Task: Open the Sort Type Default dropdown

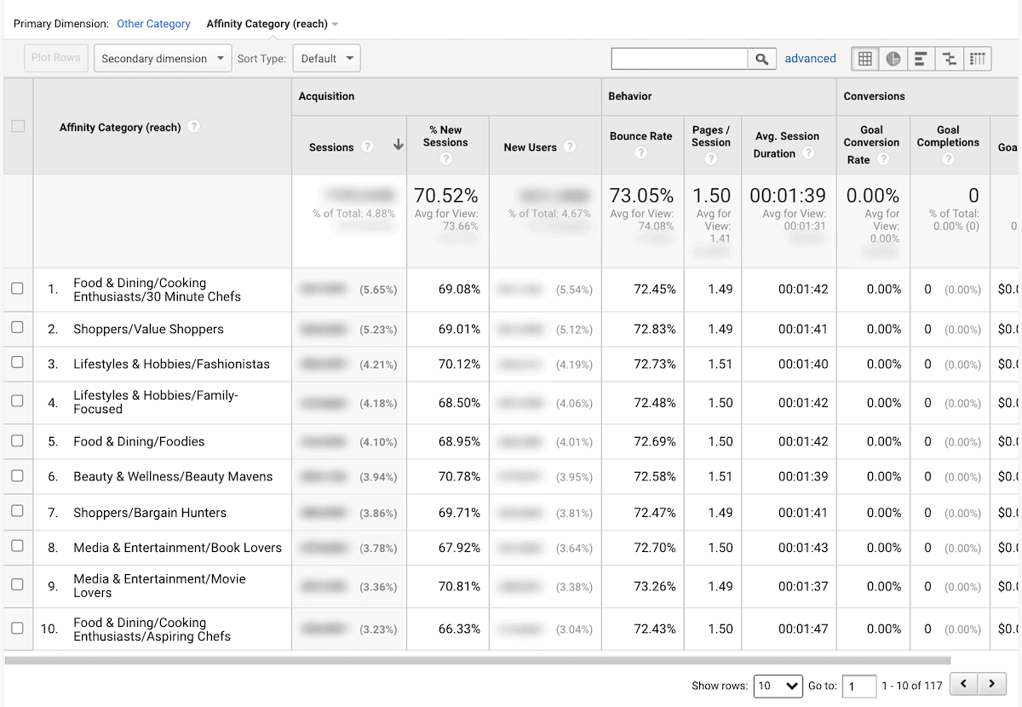Action: tap(326, 59)
